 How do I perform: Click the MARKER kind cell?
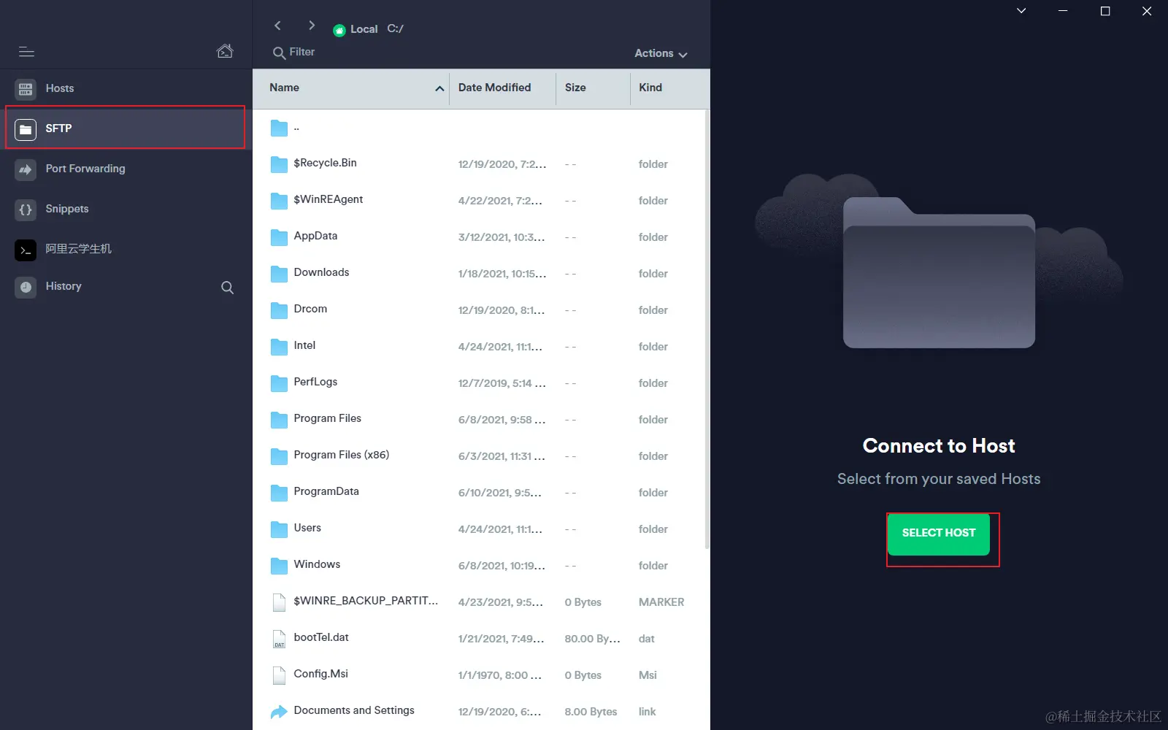pyautogui.click(x=661, y=602)
